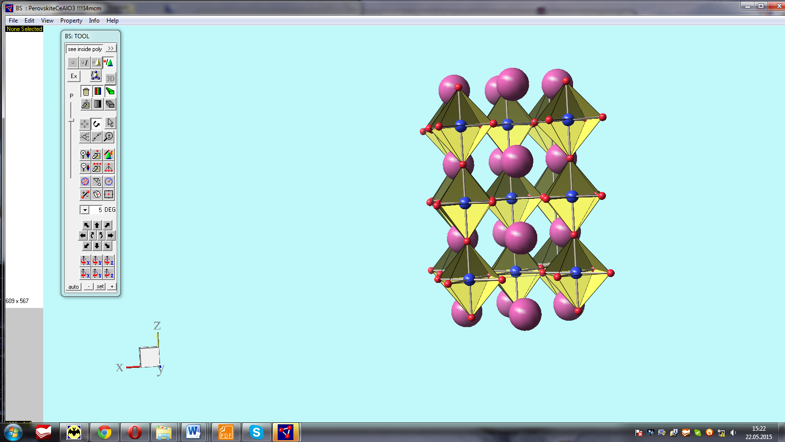Viewport: 785px width, 442px height.
Task: Click the right arrow rotation button
Action: coord(110,235)
